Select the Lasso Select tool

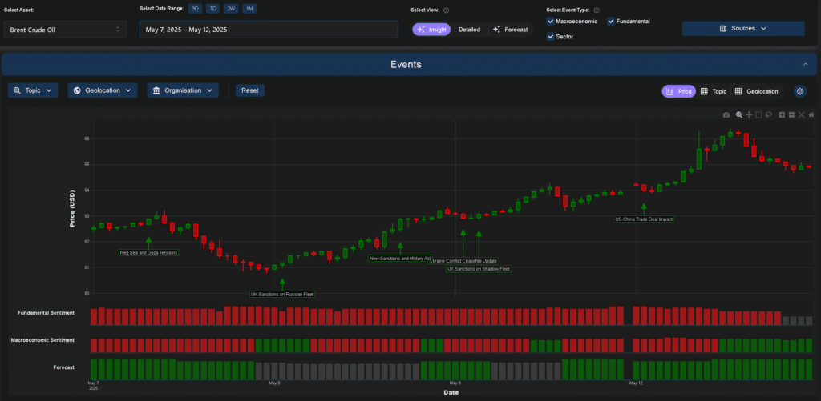769,115
